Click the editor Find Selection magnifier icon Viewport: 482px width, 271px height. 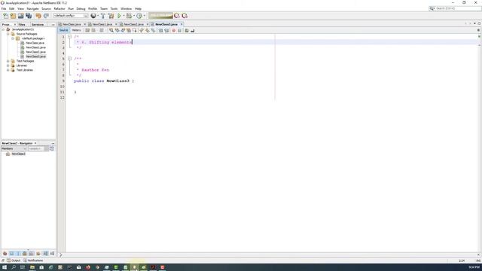tap(111, 30)
